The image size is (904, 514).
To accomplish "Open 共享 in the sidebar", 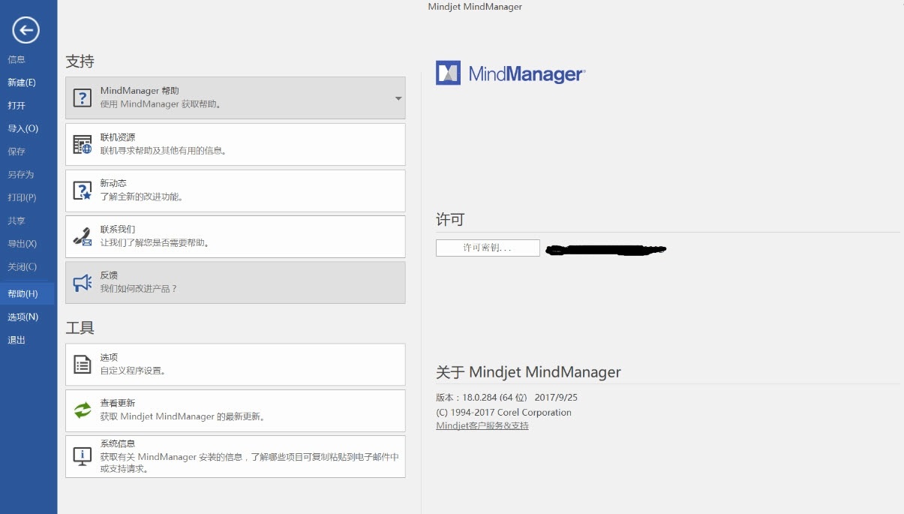I will [17, 221].
